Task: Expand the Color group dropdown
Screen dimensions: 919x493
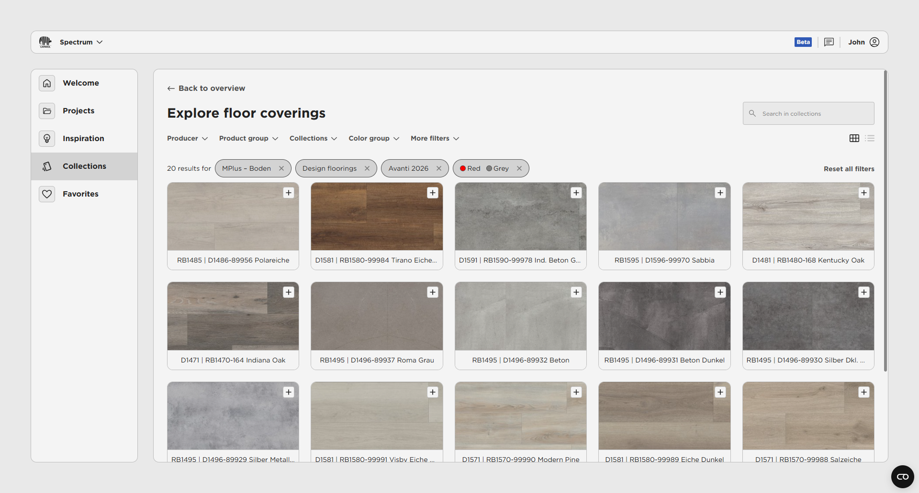Action: (x=373, y=138)
